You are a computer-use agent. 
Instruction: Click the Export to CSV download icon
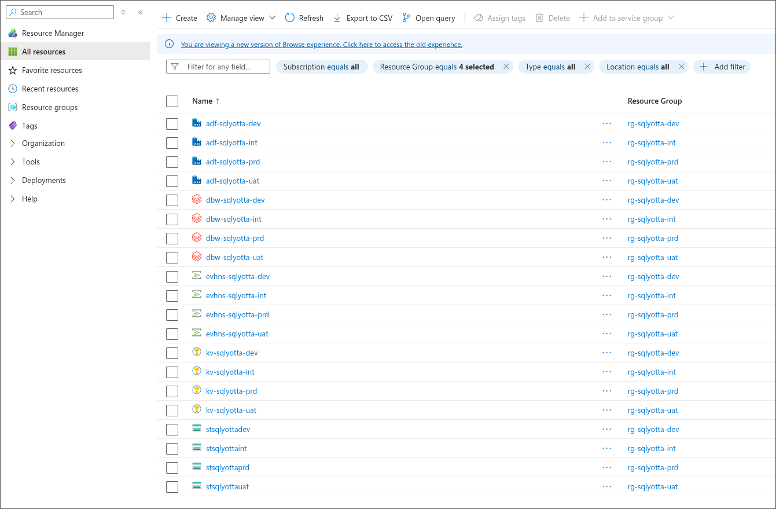point(337,18)
